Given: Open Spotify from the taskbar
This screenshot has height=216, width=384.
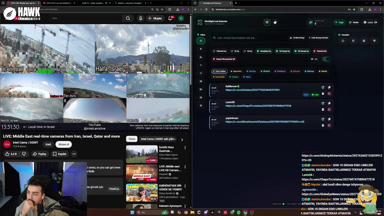Looking at the screenshot, I should [238, 212].
